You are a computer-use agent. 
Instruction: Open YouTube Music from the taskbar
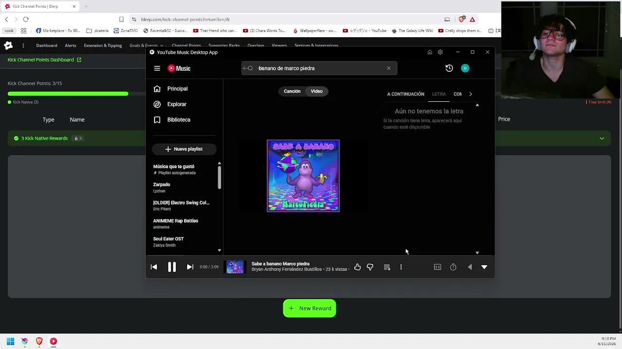(53, 341)
